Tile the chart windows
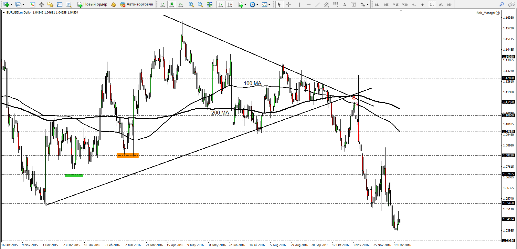The image size is (517, 249). pyautogui.click(x=209, y=5)
